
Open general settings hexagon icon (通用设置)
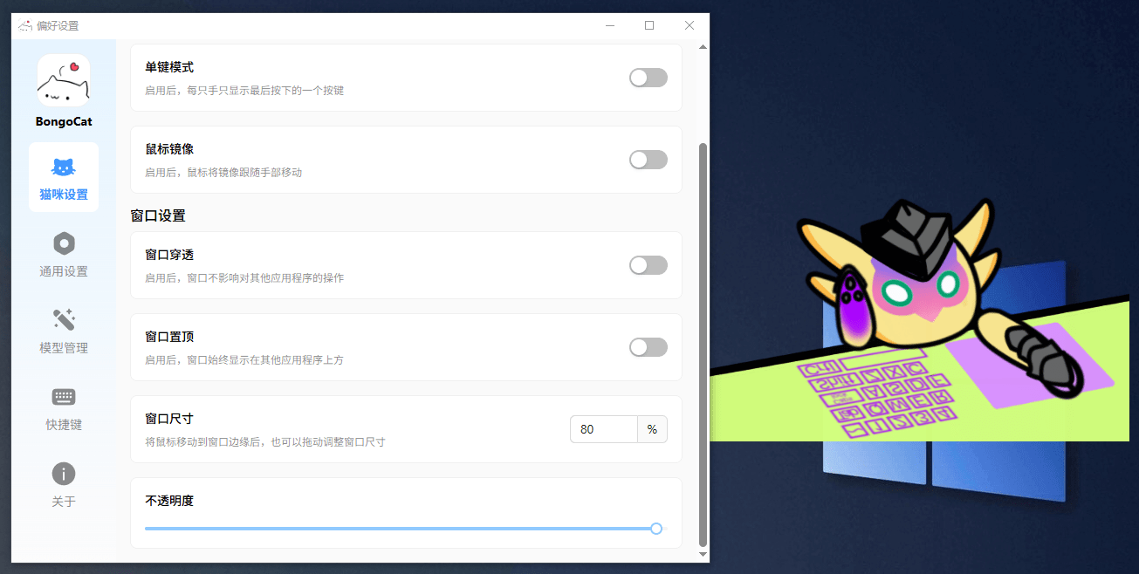pos(64,243)
